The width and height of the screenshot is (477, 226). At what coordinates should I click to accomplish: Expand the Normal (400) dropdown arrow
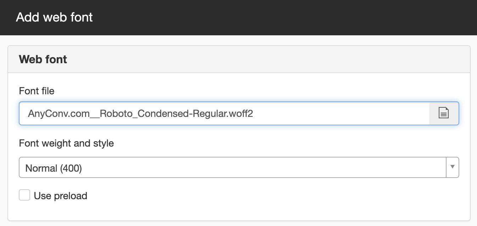point(453,167)
